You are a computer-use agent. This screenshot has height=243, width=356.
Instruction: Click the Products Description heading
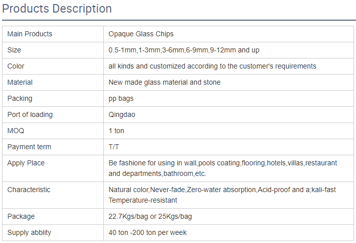coord(57,9)
